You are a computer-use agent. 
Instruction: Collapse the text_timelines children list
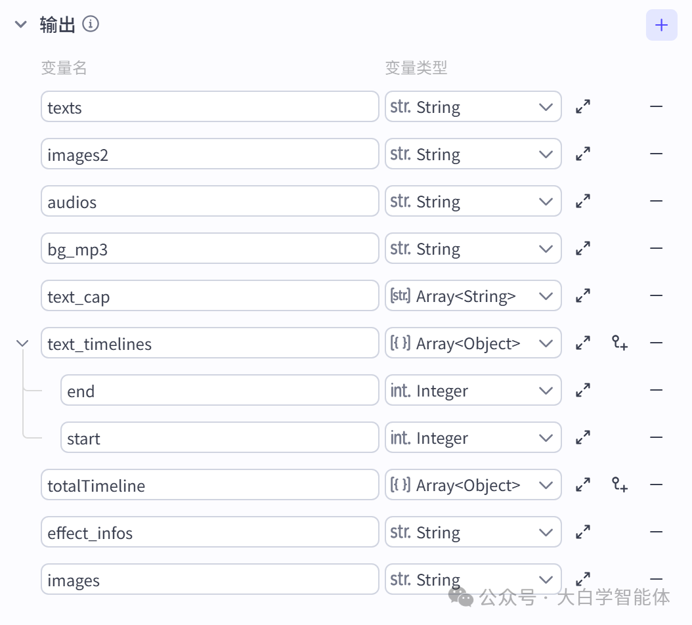pyautogui.click(x=22, y=343)
